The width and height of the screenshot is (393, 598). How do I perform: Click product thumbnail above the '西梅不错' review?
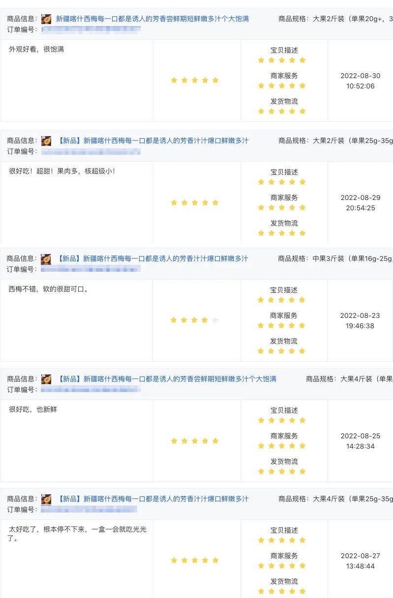coord(46,259)
